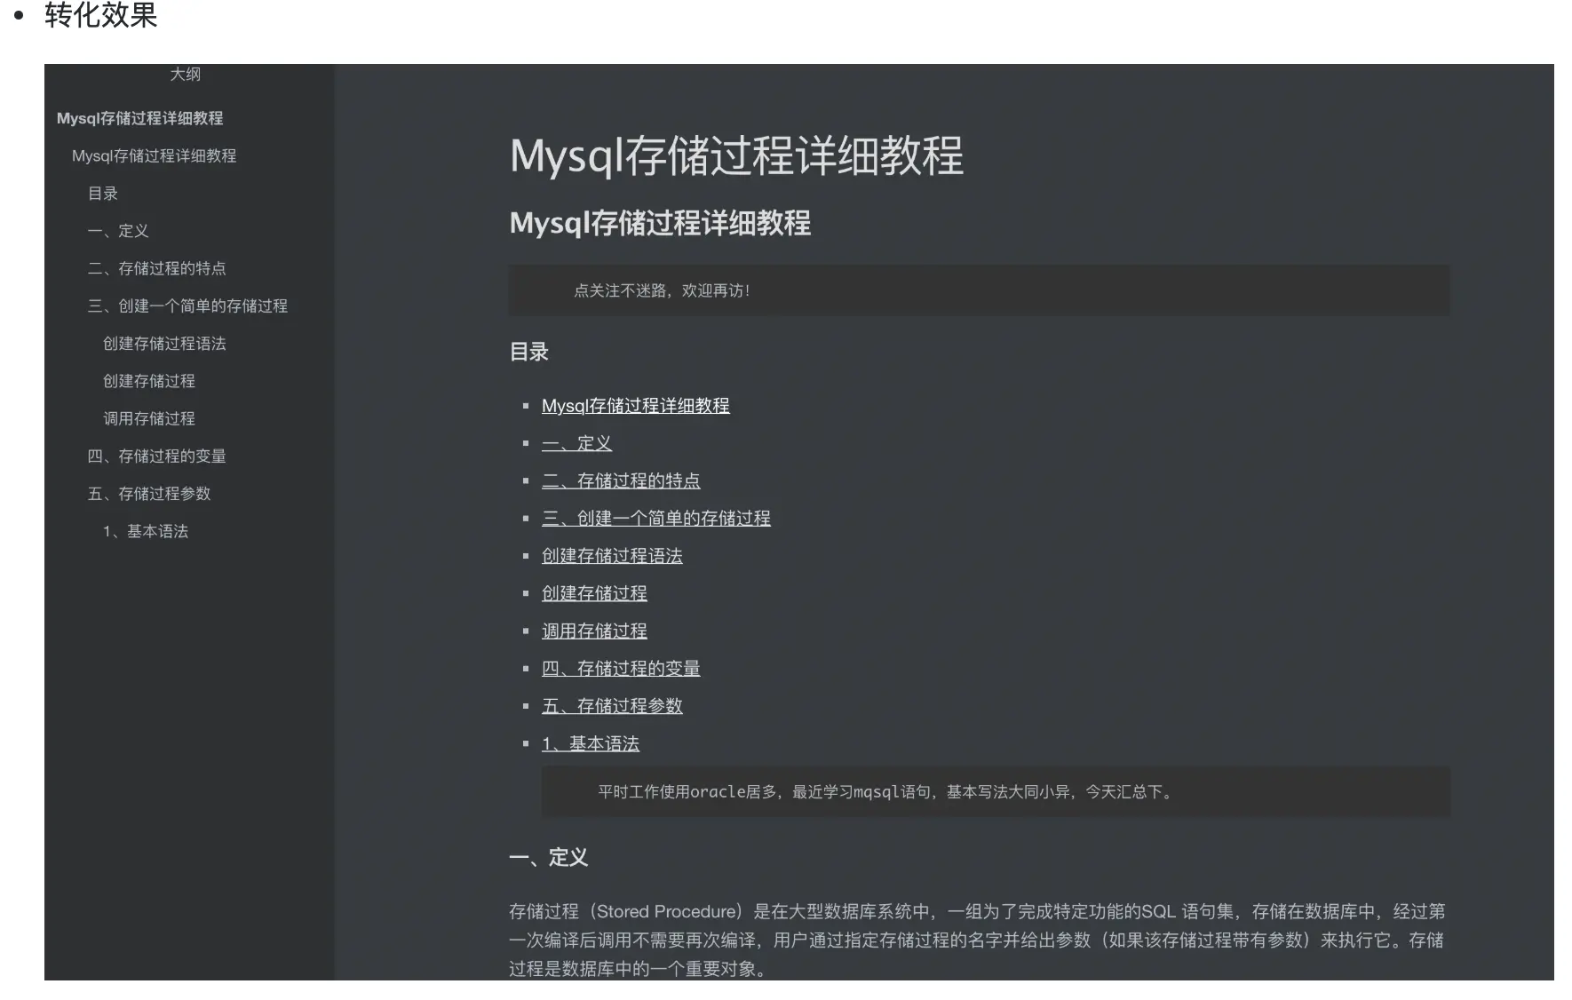Screen dimensions: 1572x1000
Task: Go to "五、存储过程参数" in the outline sidebar
Action: 148,494
